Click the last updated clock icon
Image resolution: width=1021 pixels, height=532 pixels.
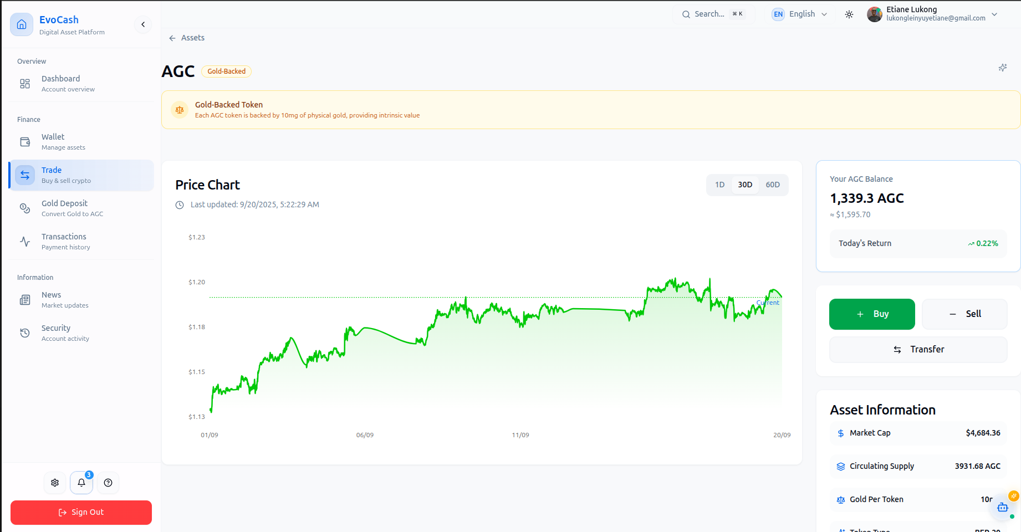[x=180, y=205]
